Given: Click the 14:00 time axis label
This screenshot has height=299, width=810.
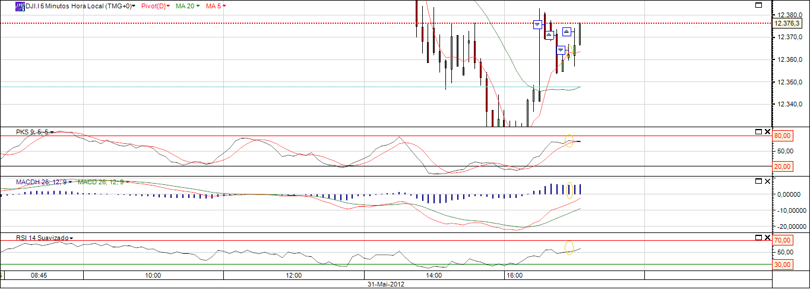Looking at the screenshot, I should tap(434, 276).
